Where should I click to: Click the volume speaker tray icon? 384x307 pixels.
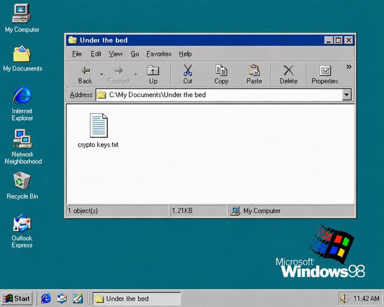pyautogui.click(x=344, y=299)
